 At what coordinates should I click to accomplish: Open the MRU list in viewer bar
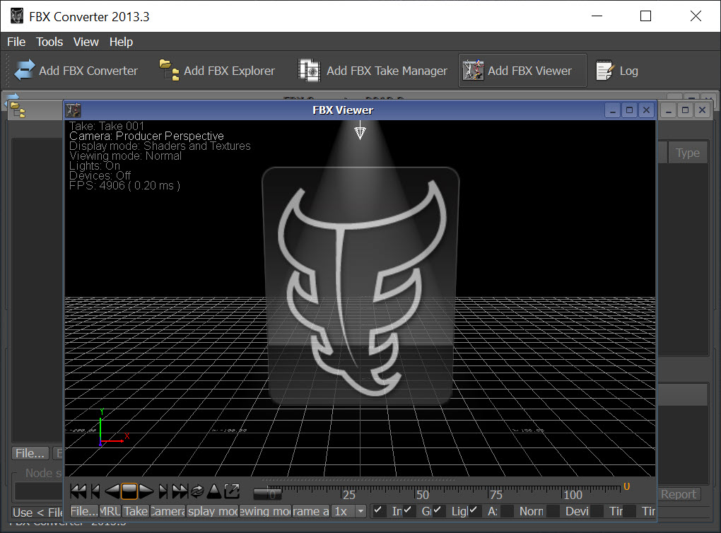tap(110, 511)
